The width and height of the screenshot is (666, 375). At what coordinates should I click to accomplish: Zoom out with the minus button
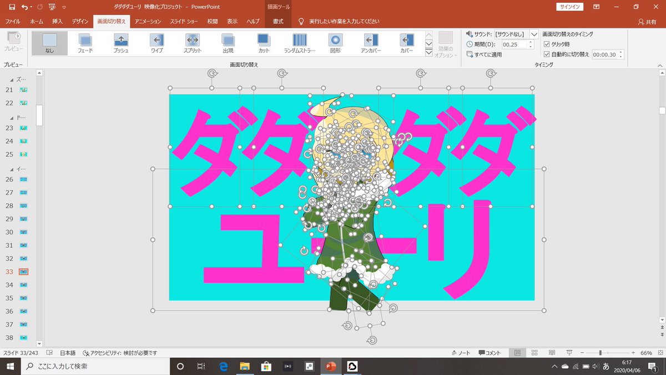[583, 353]
